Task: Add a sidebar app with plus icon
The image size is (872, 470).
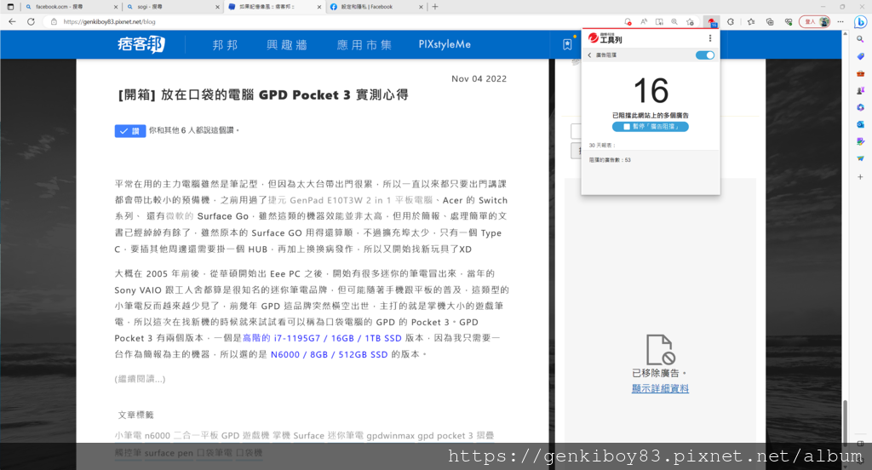Action: [860, 177]
